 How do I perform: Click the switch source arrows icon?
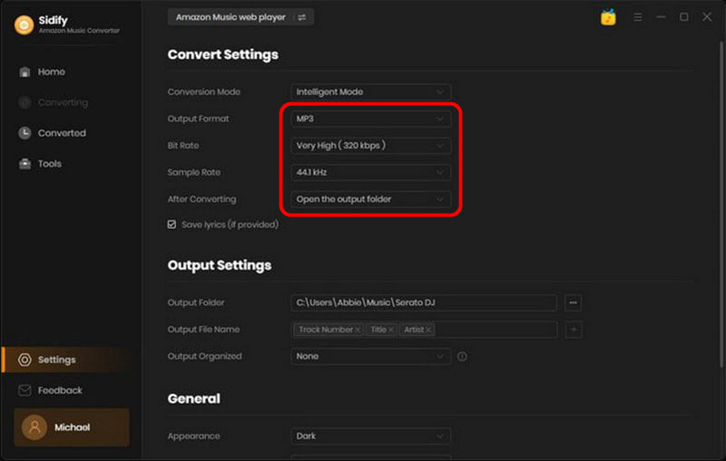tap(302, 17)
